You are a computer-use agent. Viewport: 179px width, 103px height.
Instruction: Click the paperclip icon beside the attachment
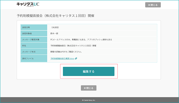click(x=76, y=58)
